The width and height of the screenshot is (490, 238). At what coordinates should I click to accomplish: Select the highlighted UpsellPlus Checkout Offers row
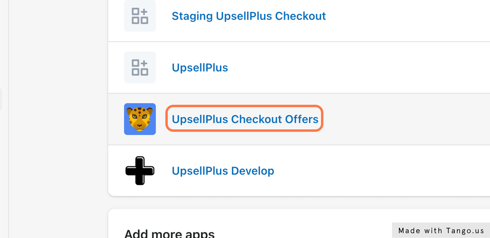pyautogui.click(x=388, y=119)
